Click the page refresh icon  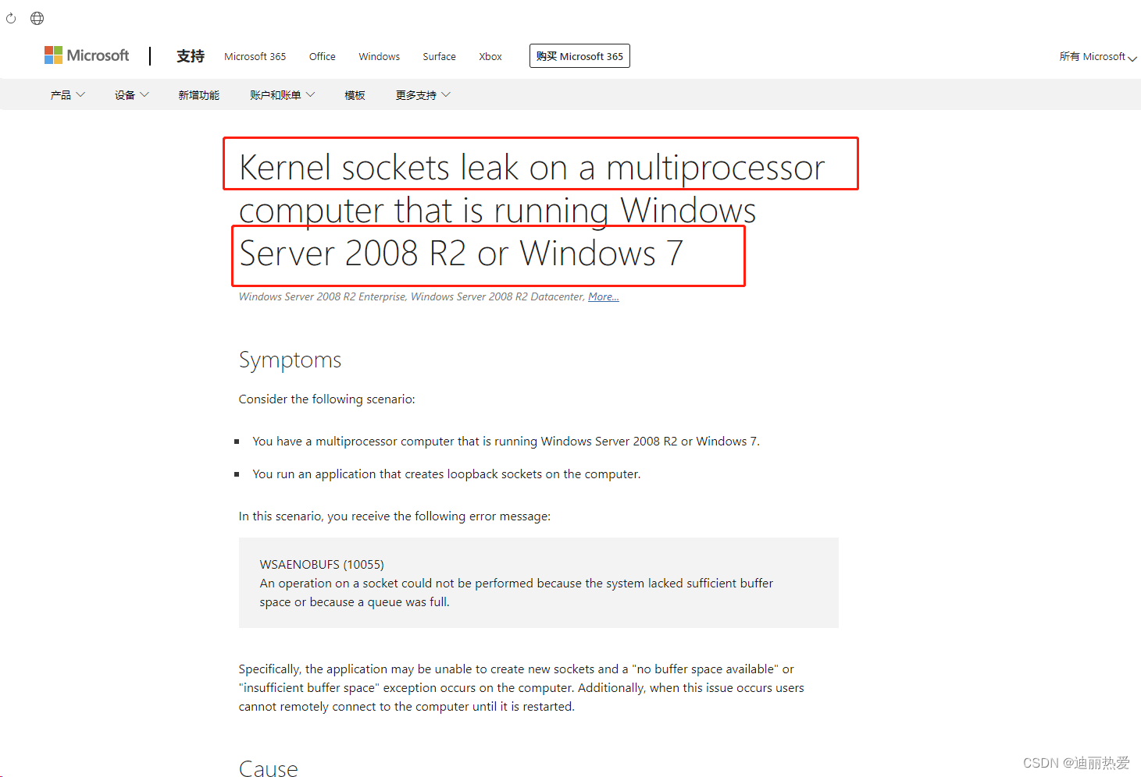tap(11, 17)
